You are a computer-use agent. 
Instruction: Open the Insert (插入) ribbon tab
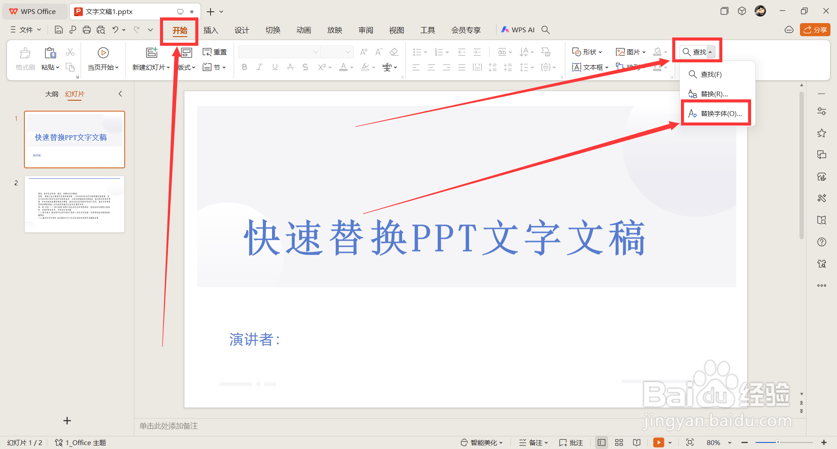[x=211, y=30]
